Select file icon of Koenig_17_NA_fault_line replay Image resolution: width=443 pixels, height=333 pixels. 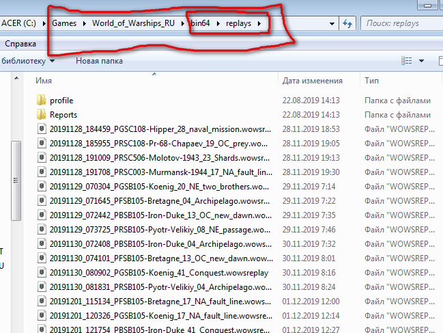click(42, 315)
